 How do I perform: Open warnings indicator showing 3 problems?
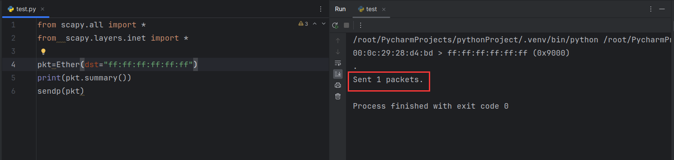click(303, 24)
